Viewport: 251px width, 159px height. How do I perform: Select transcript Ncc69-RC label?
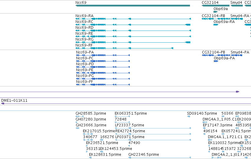pyautogui.click(x=84, y=22)
